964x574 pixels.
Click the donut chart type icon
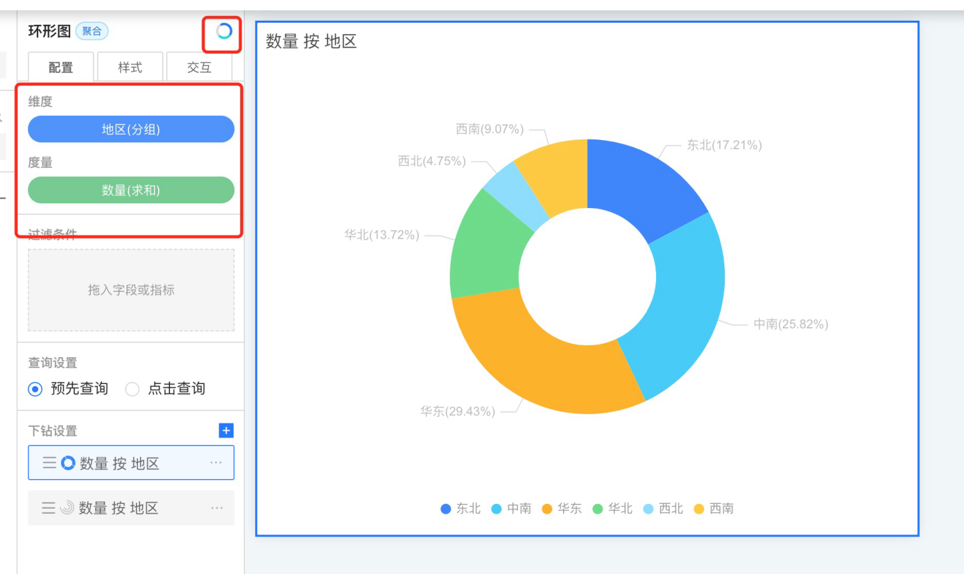[224, 31]
